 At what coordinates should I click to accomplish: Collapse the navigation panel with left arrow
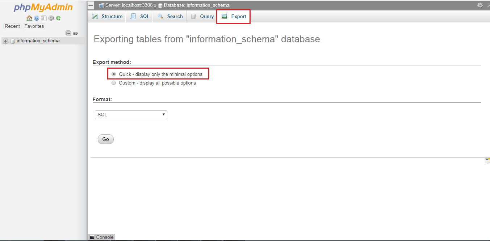click(x=90, y=5)
